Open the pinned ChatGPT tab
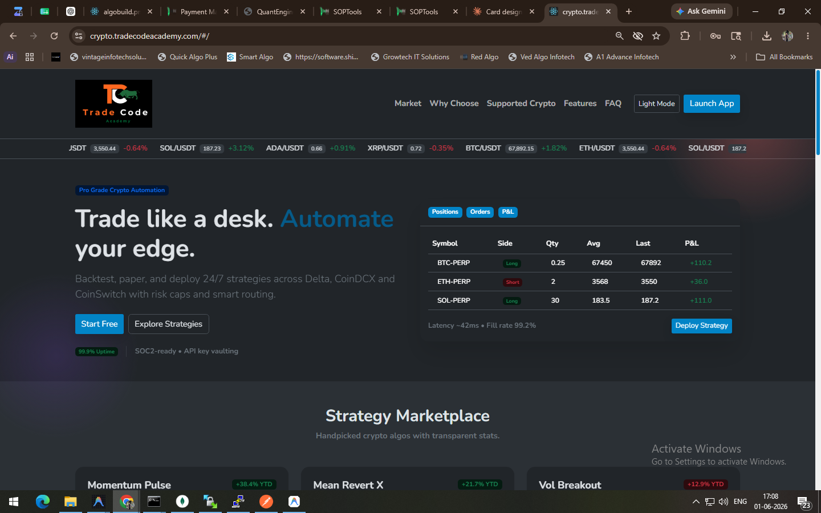821x513 pixels. 71,11
